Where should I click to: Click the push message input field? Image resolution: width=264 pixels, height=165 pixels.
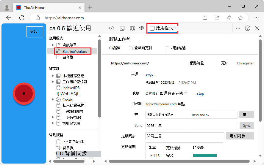click(191, 115)
